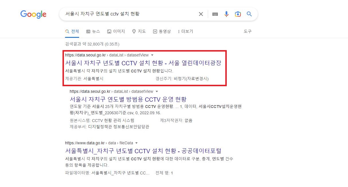The width and height of the screenshot is (348, 187).
Task: Switch to the 이미지 tab
Action: (x=116, y=31)
